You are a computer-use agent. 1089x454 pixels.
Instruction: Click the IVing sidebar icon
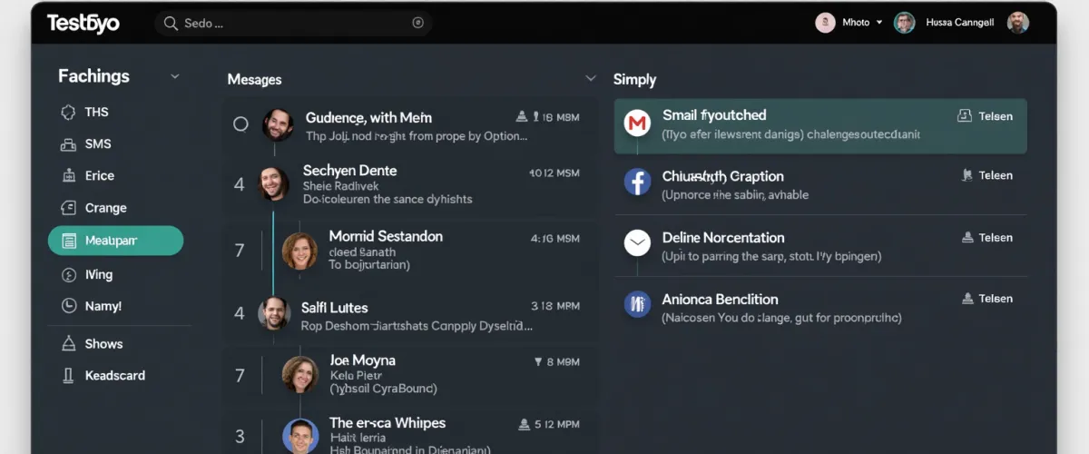(x=67, y=274)
